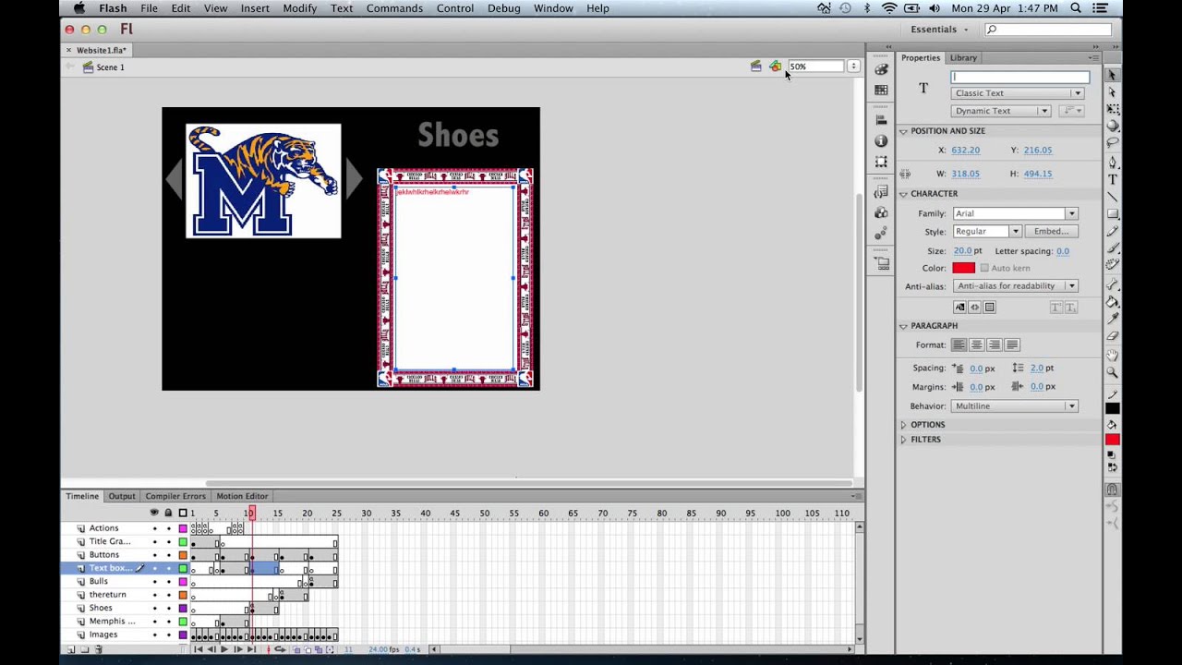Open the Anti-alias for readability dropdown
This screenshot has width=1182, height=665.
1016,286
